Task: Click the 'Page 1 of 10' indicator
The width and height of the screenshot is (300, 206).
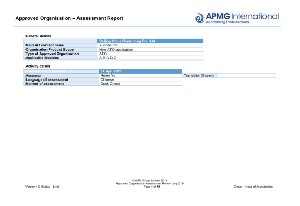Action: point(152,187)
